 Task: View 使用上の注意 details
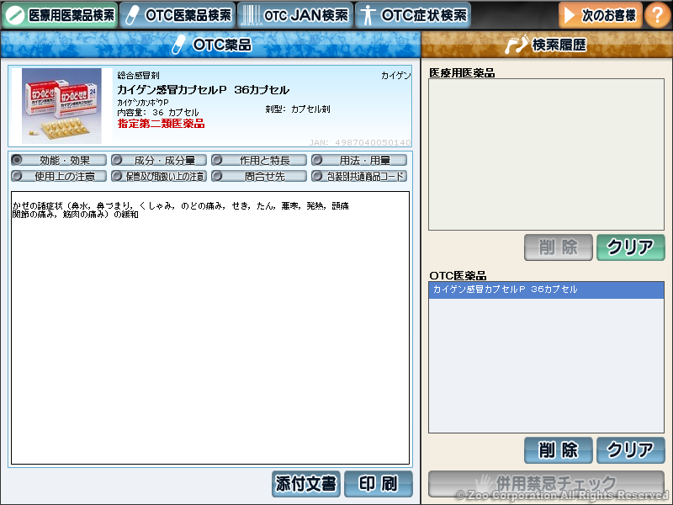[59, 176]
